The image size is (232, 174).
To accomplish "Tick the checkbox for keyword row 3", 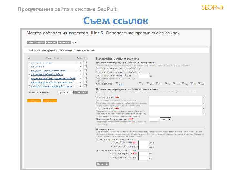I will coord(85,70).
